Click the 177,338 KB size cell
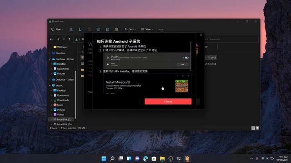Viewport: 291px width, 163px height. point(211,58)
